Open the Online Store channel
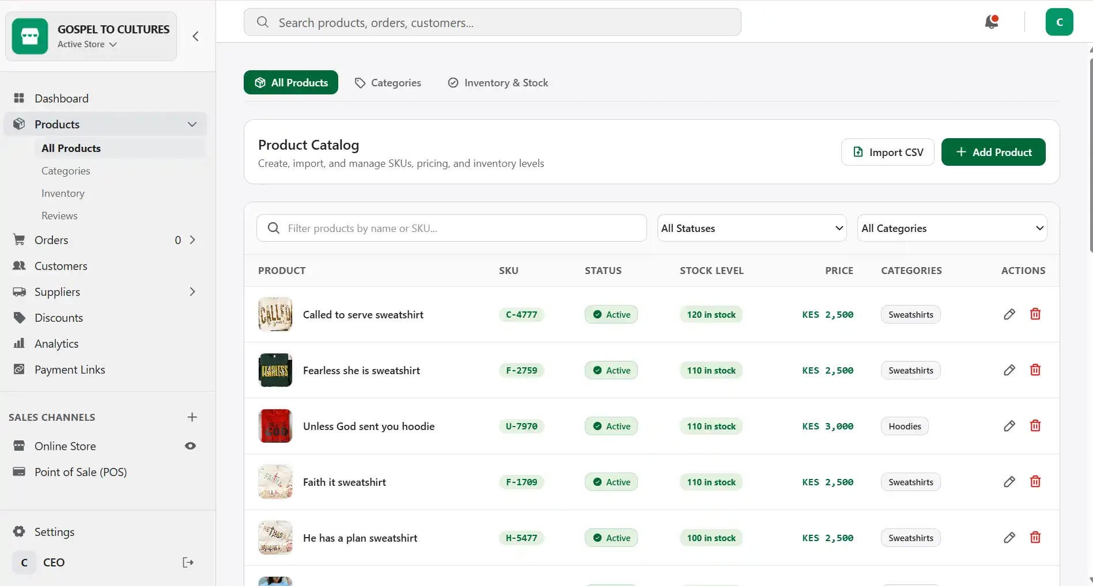The height and width of the screenshot is (586, 1093). 65,446
